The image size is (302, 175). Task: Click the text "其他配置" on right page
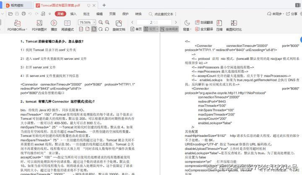191,131
